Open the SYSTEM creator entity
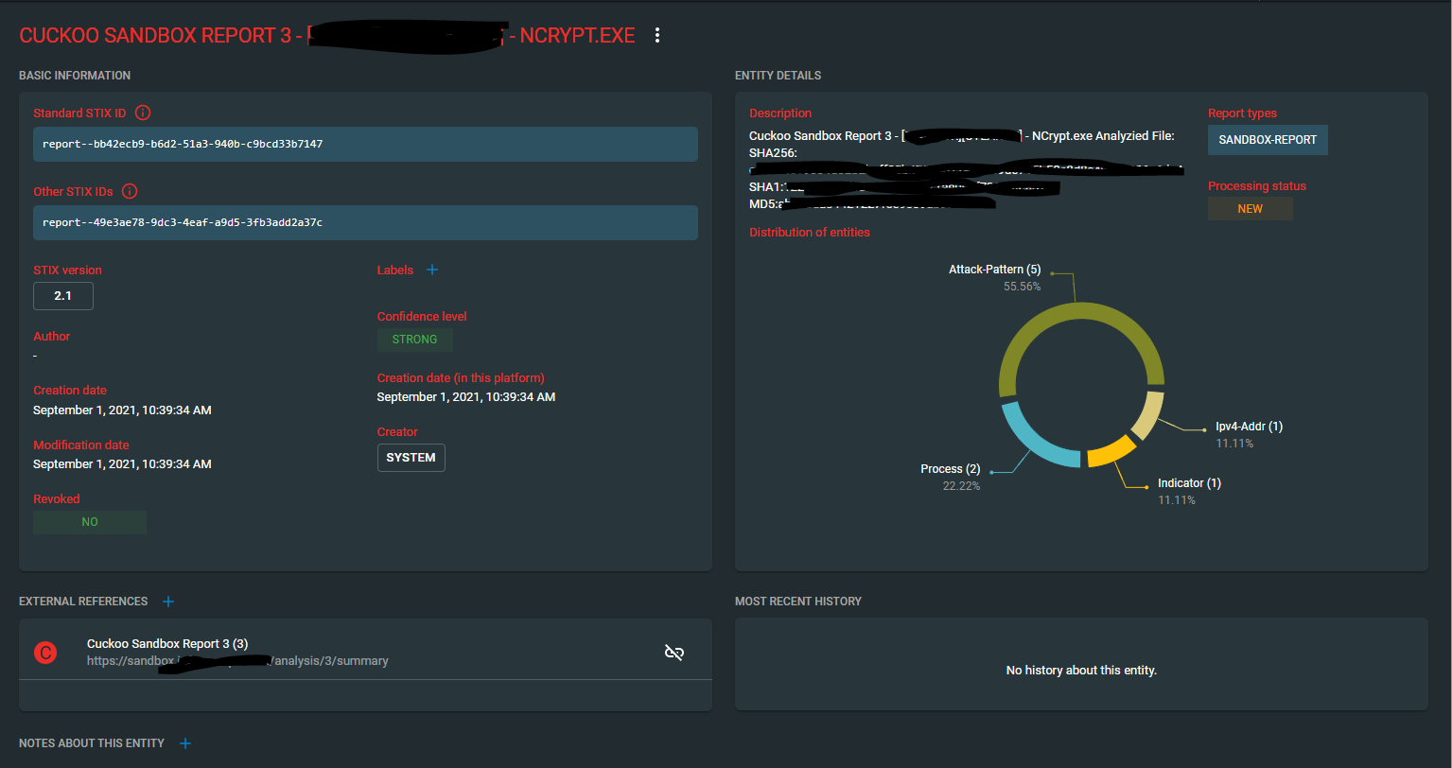The width and height of the screenshot is (1452, 768). pyautogui.click(x=411, y=457)
